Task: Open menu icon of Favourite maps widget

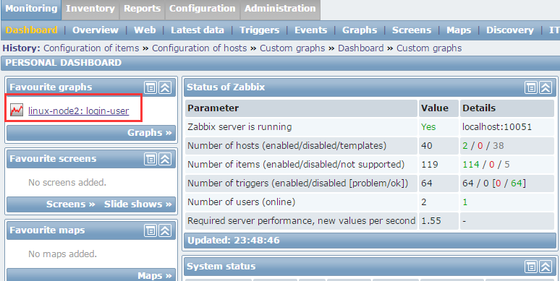Action: point(150,230)
